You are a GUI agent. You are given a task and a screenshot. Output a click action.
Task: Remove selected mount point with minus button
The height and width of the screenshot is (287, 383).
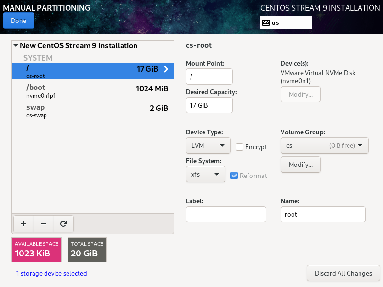pyautogui.click(x=44, y=224)
